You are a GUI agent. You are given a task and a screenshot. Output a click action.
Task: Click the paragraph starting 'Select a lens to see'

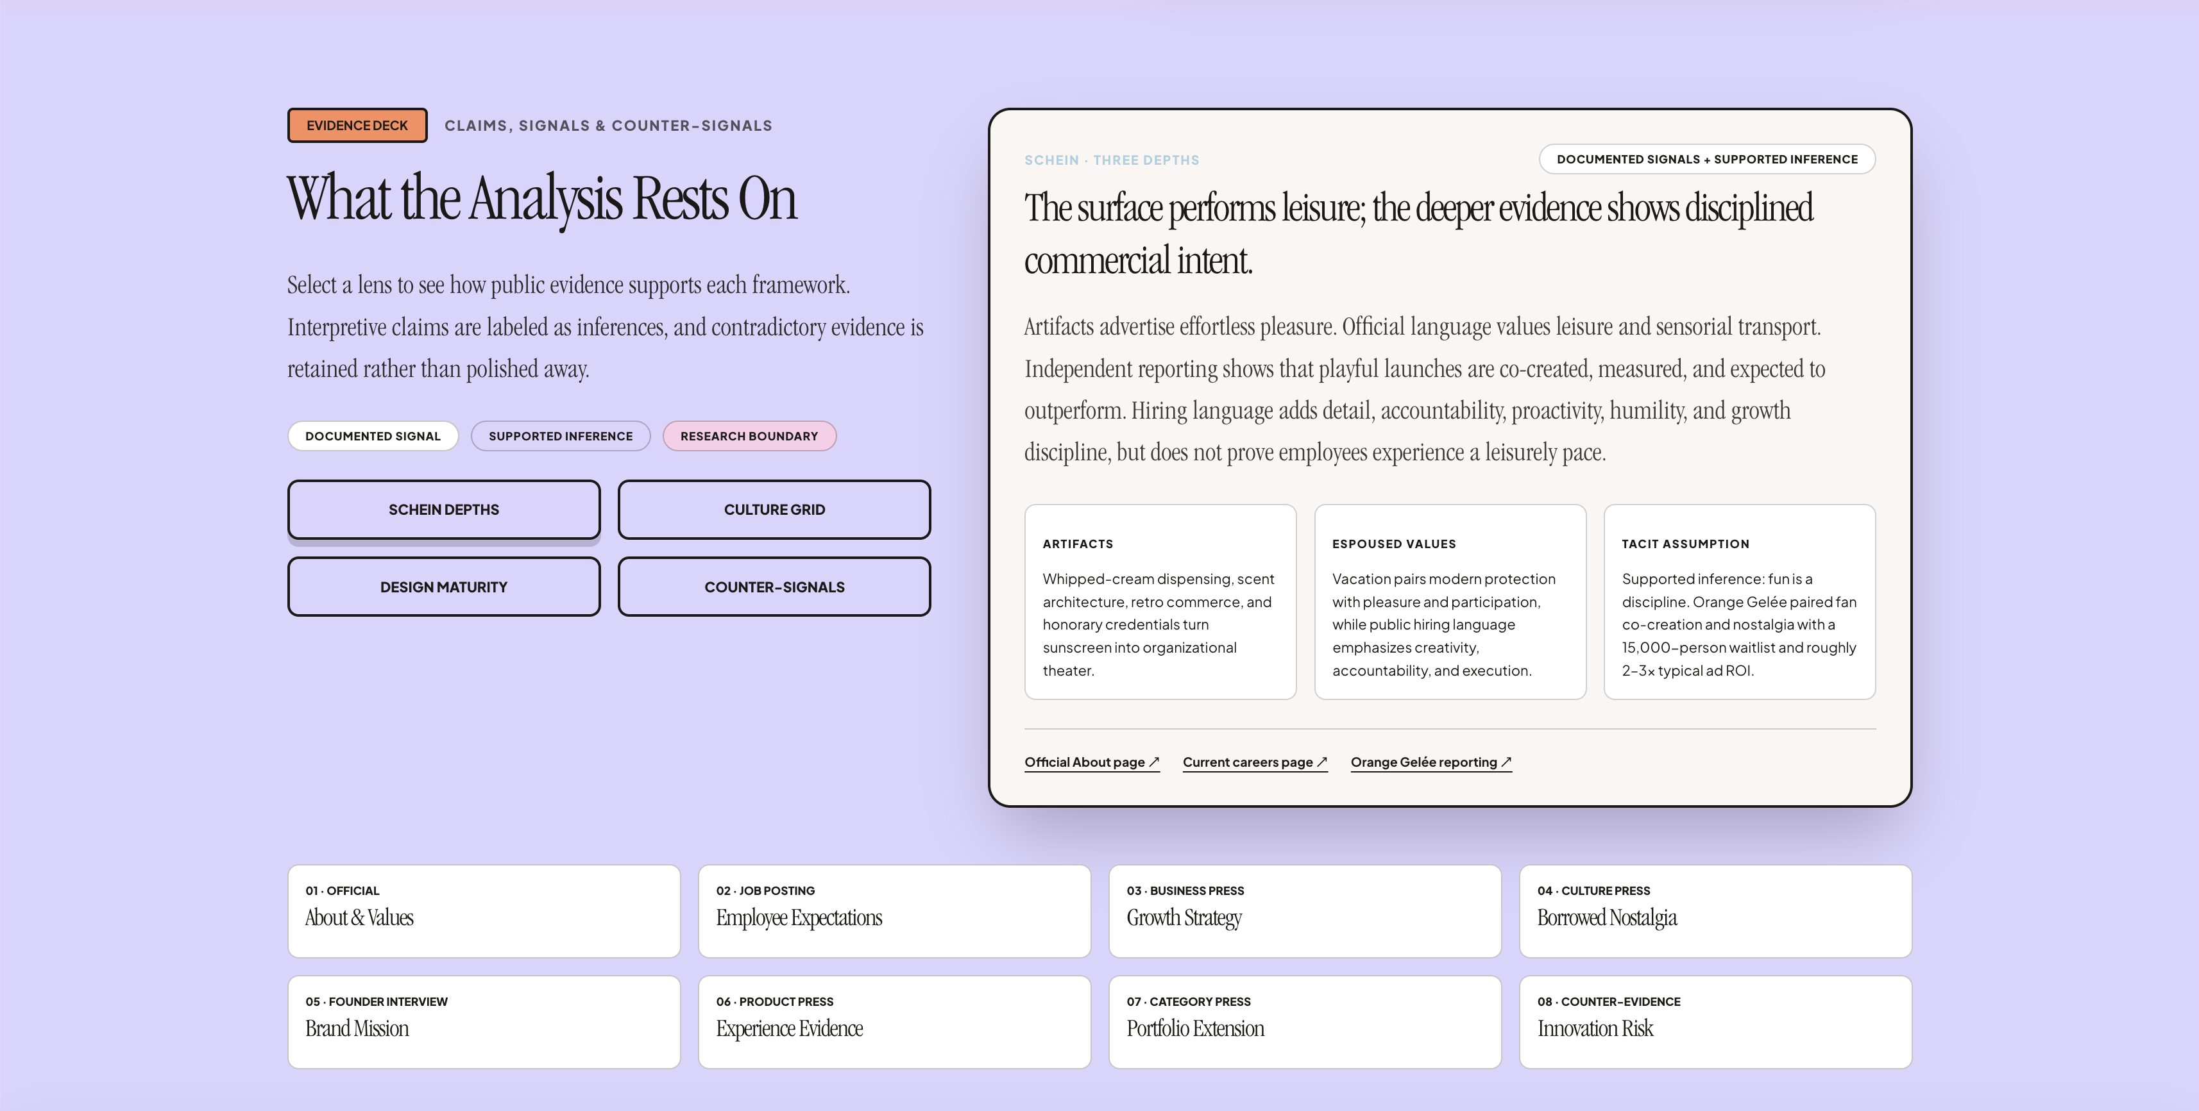pyautogui.click(x=605, y=327)
